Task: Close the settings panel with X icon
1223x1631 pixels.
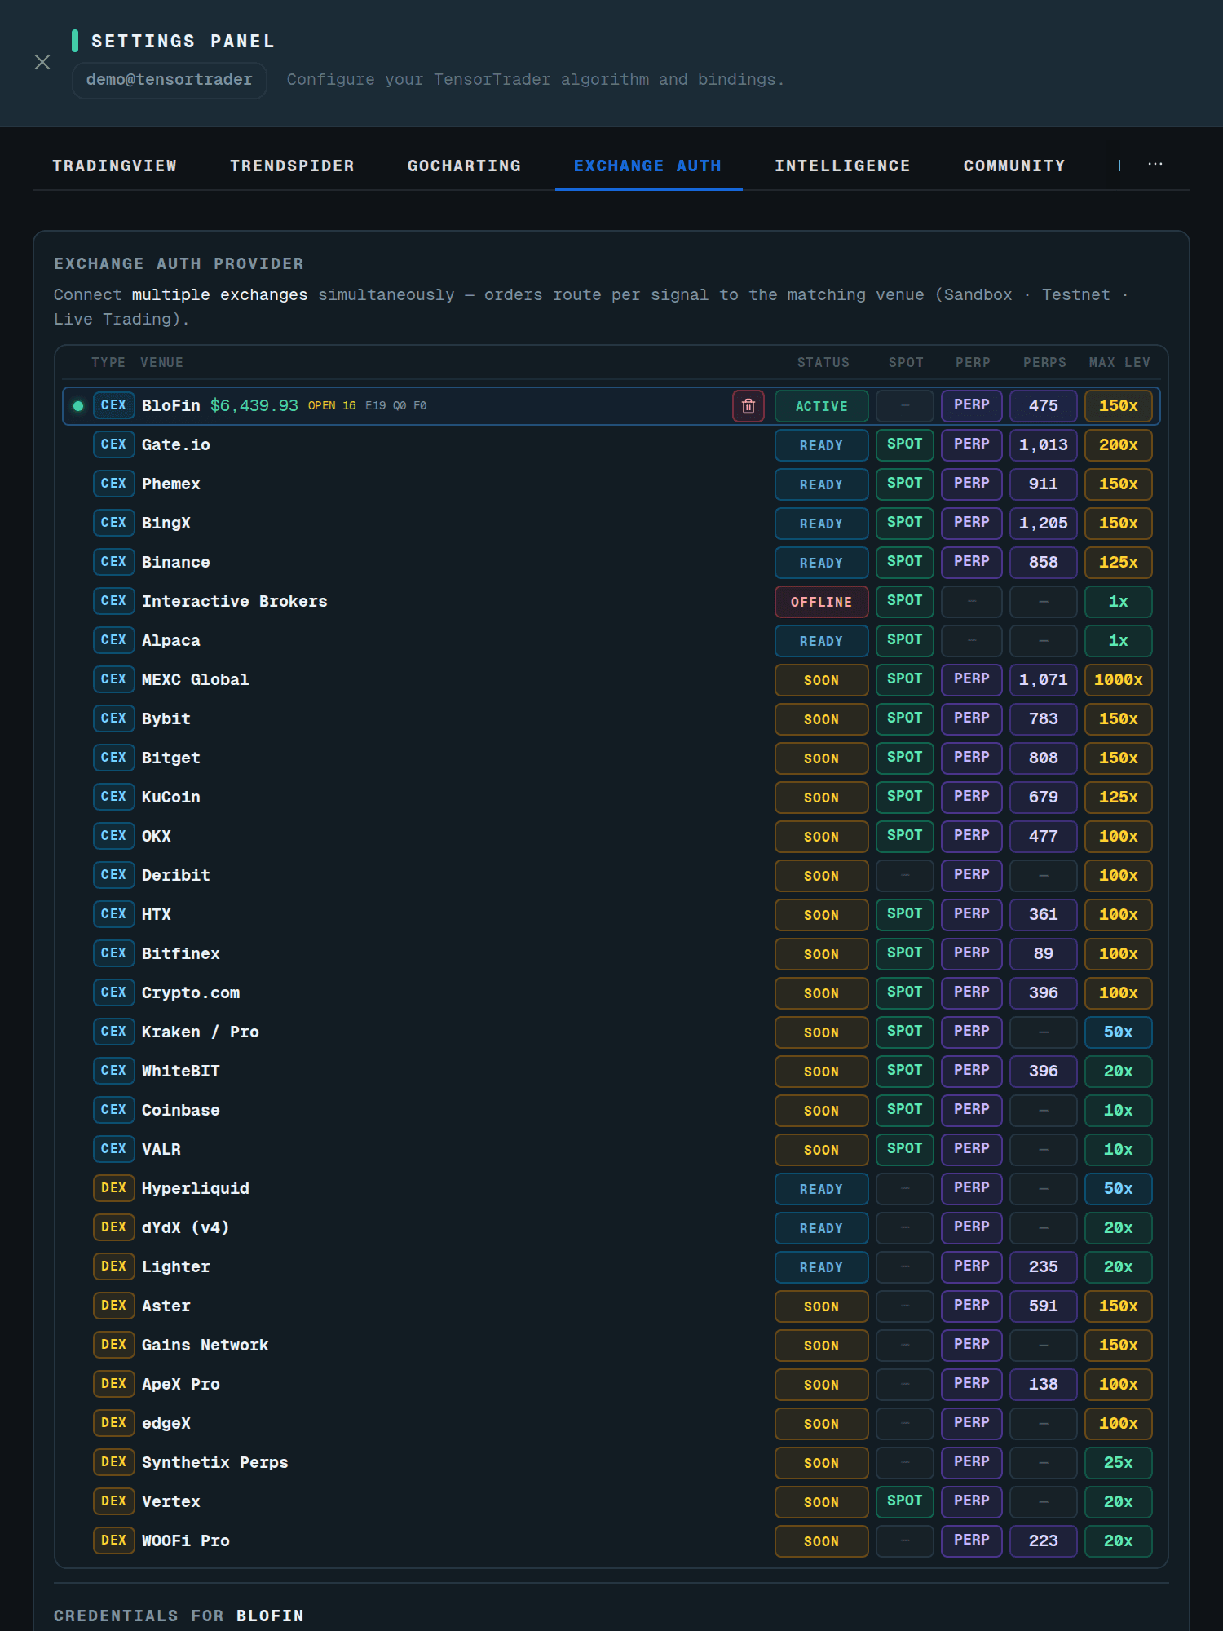Action: tap(42, 62)
